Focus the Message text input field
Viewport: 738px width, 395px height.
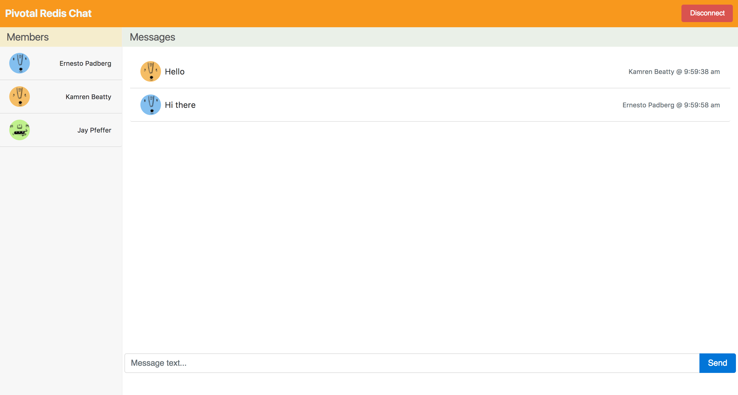[x=412, y=363]
